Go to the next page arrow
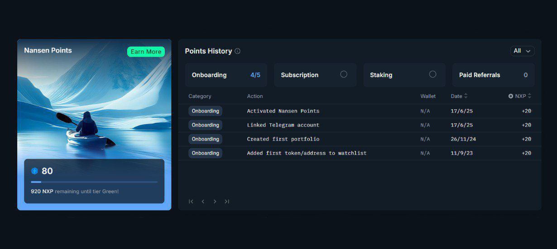 click(x=215, y=201)
